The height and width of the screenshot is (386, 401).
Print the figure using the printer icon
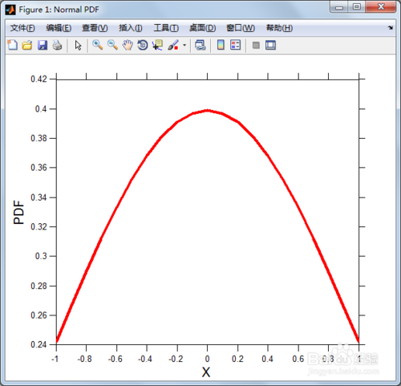click(57, 45)
